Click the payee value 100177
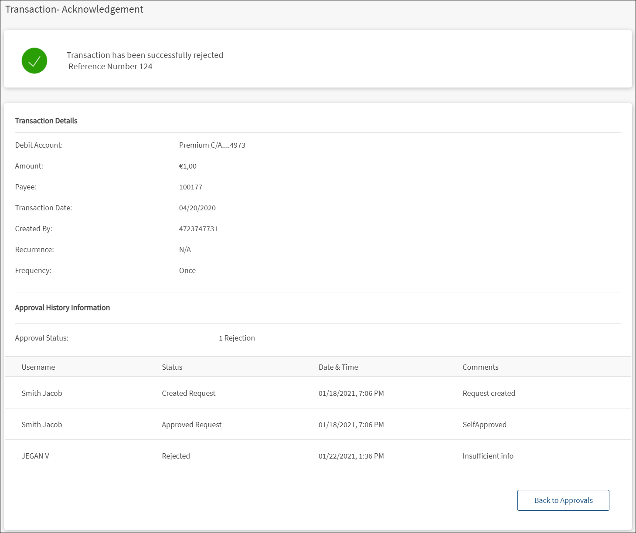This screenshot has height=533, width=636. coord(190,187)
